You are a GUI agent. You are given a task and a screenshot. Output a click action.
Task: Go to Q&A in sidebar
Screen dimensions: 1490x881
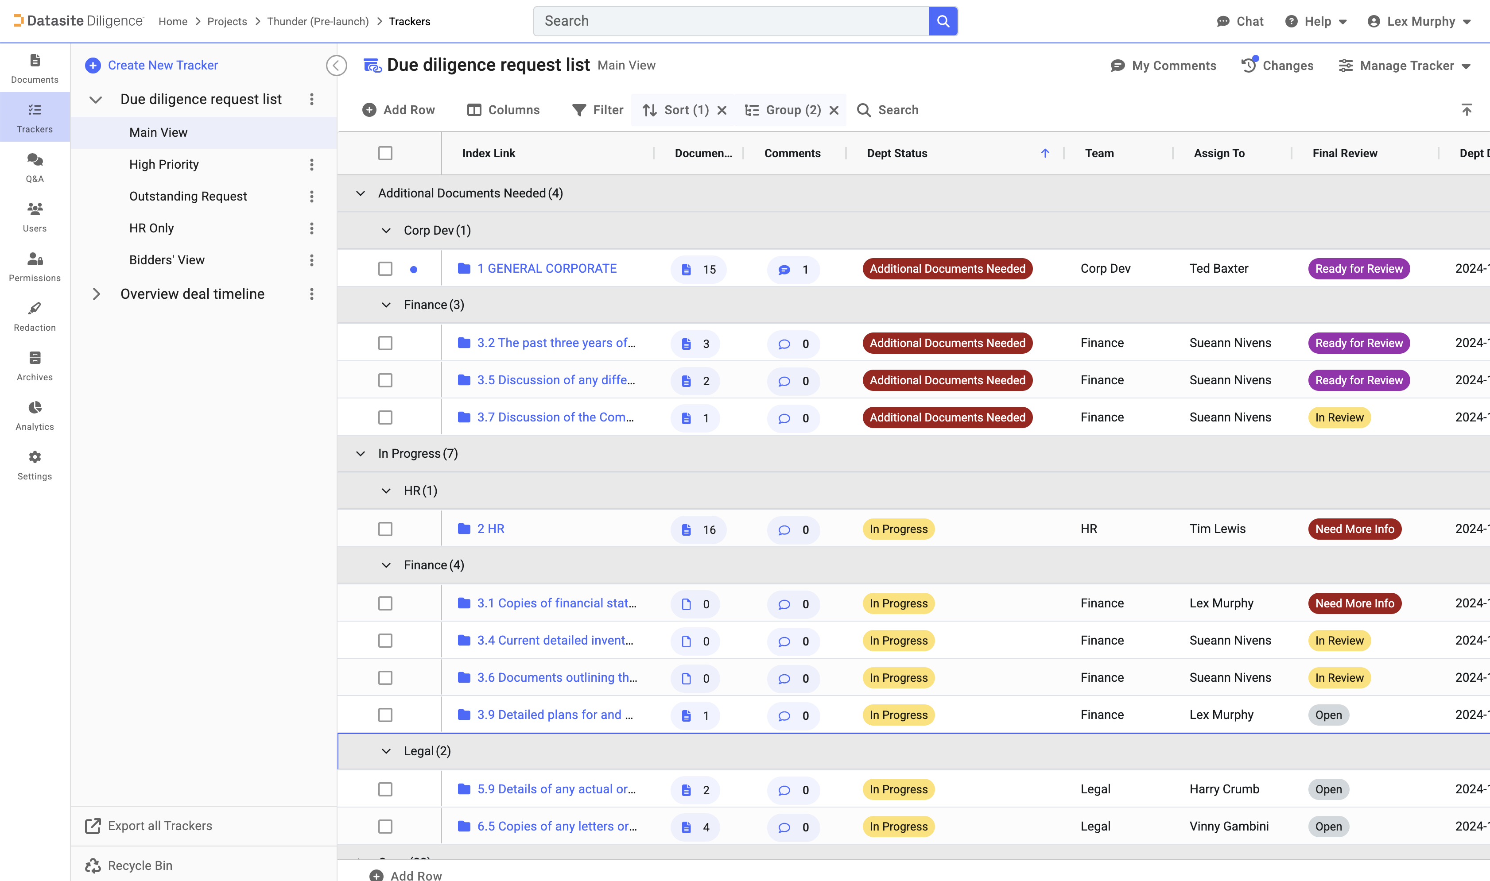(x=35, y=167)
